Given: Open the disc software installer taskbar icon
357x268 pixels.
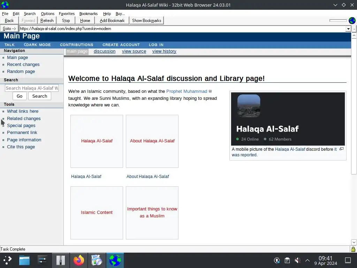Looking at the screenshot, I should coord(97,260).
